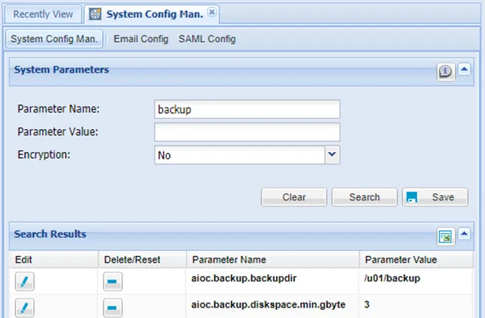Focus the Parameter Value input field
Screen dimensions: 485x318
coord(247,132)
